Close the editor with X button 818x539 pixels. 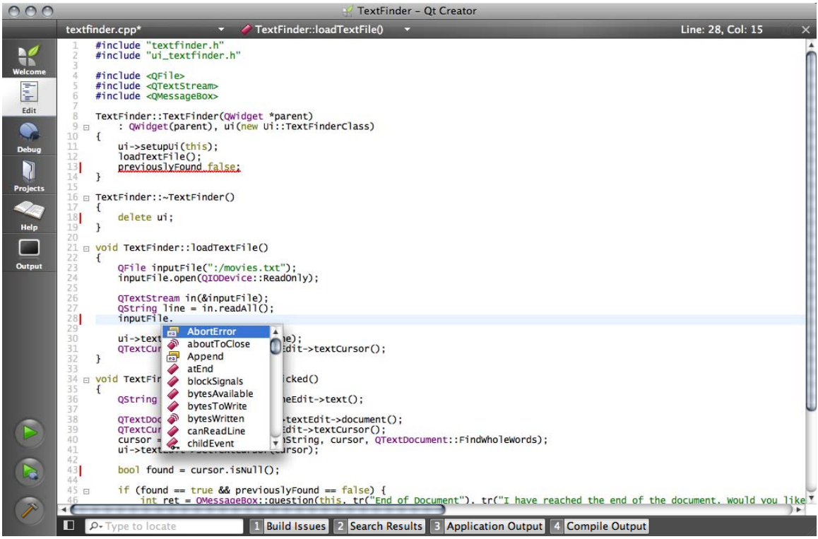[x=805, y=30]
